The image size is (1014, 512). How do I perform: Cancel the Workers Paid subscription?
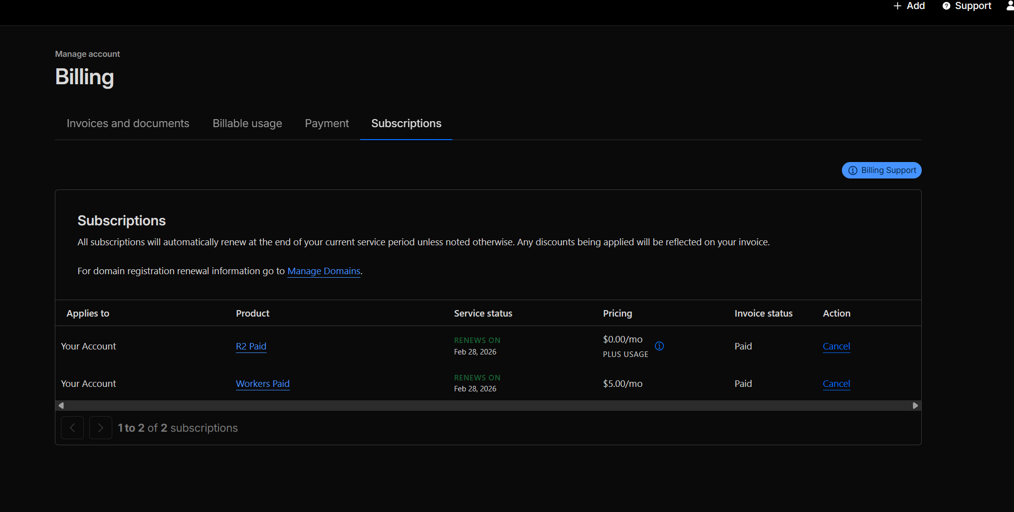coord(836,384)
